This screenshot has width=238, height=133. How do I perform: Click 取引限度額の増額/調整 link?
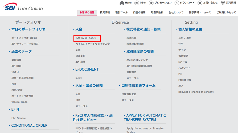click(139, 66)
